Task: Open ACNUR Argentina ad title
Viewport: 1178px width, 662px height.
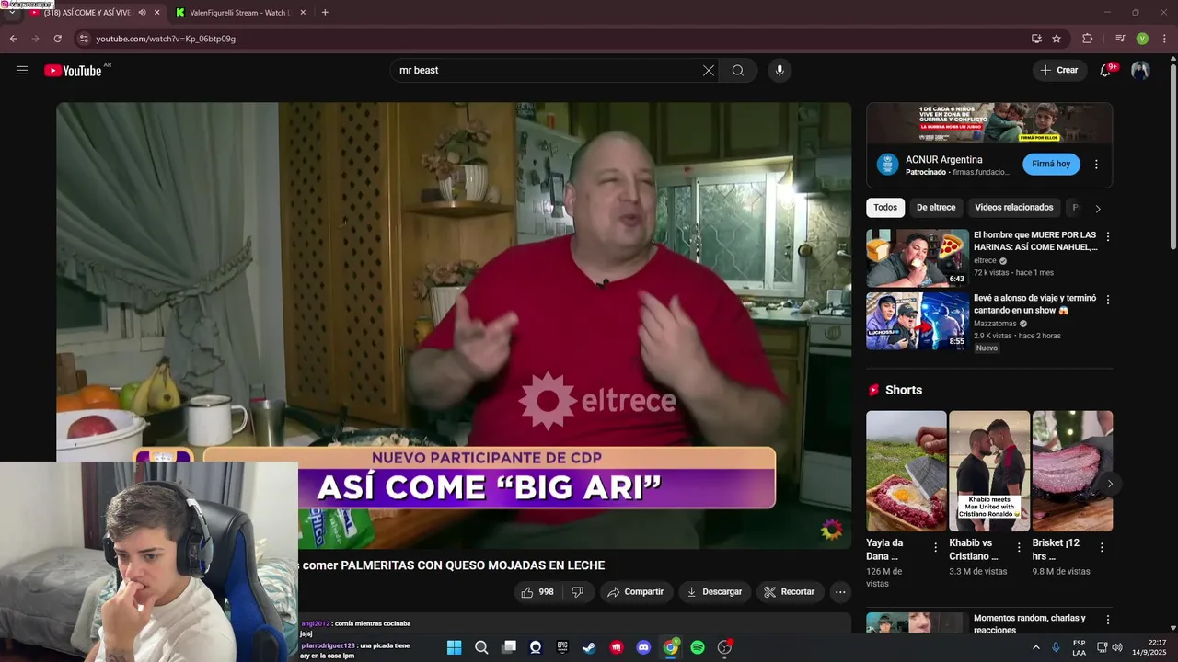Action: tap(943, 160)
